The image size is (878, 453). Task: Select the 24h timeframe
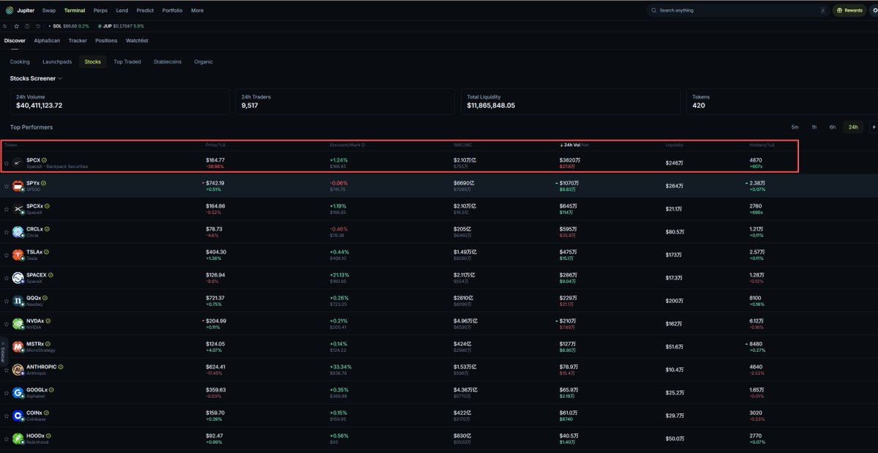point(853,127)
